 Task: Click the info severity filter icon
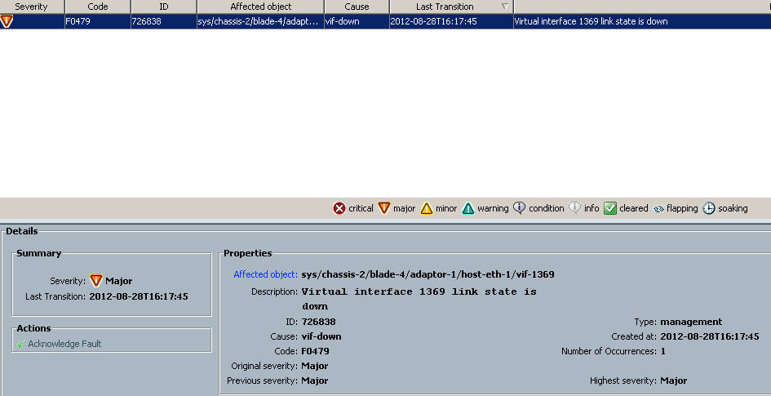(574, 208)
